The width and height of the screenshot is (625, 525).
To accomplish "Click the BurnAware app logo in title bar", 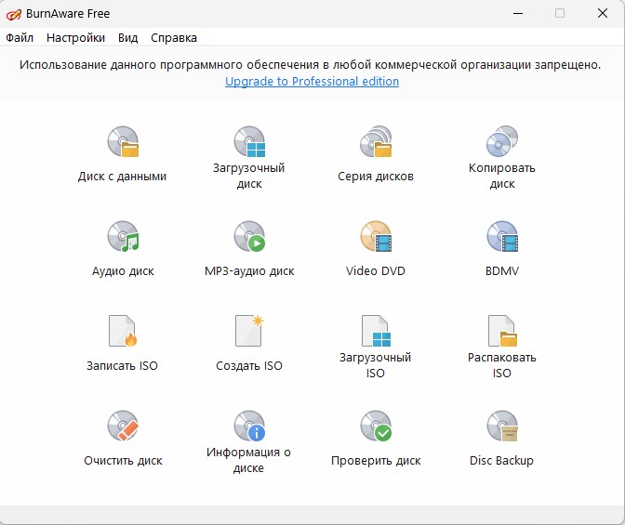I will (x=14, y=14).
